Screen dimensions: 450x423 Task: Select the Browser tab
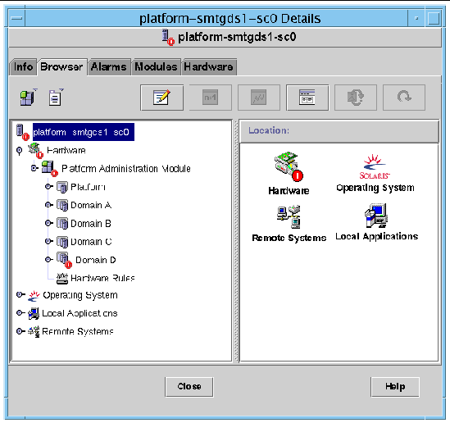[61, 67]
